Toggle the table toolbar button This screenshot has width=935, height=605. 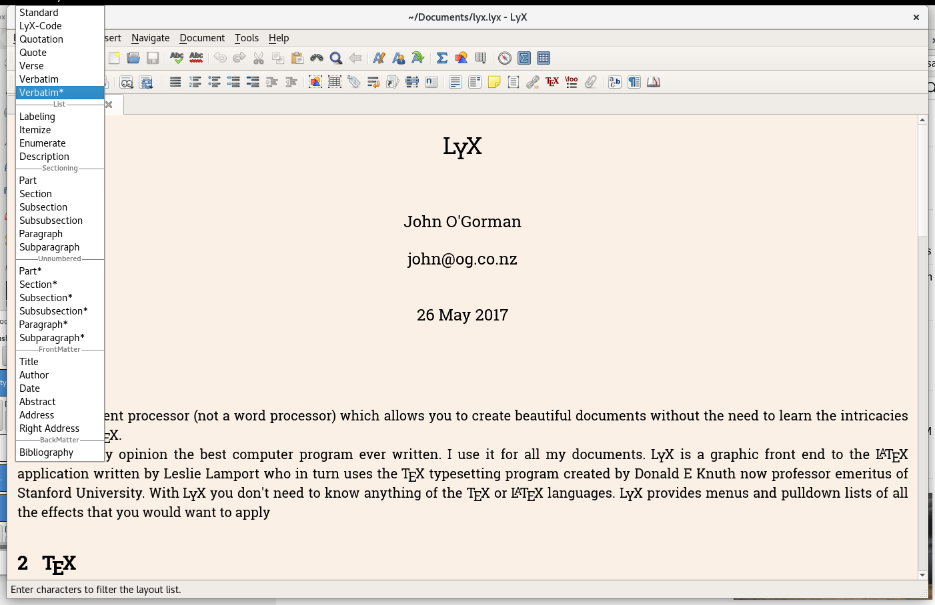544,58
